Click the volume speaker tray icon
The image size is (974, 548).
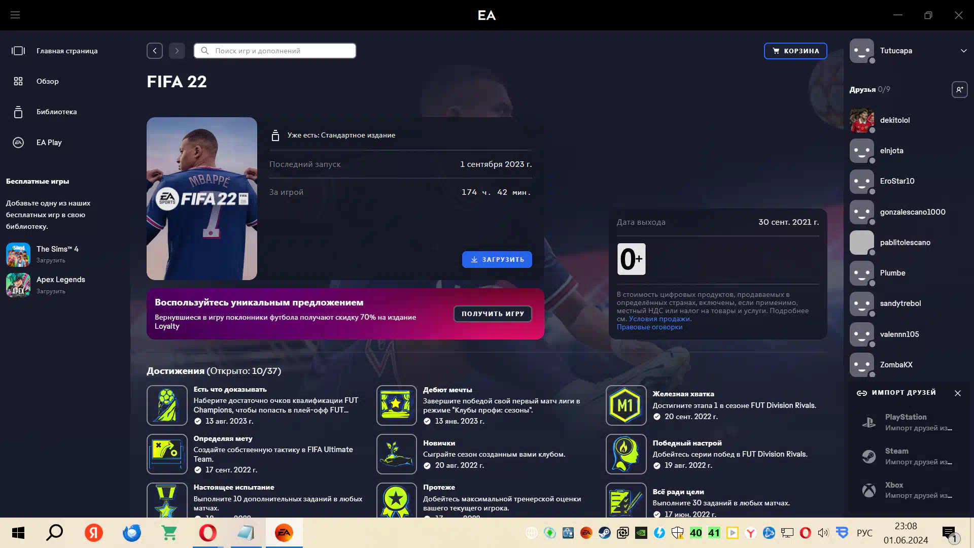823,533
